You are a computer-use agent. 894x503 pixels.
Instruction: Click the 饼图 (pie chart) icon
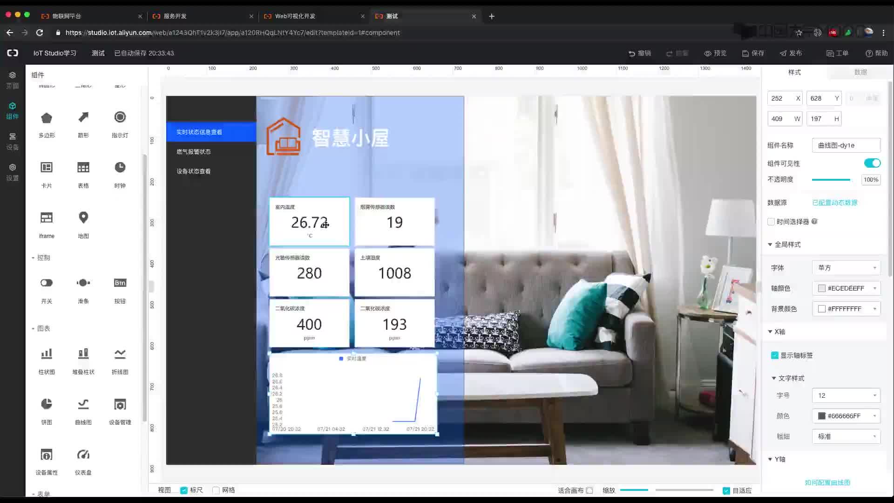[47, 403]
